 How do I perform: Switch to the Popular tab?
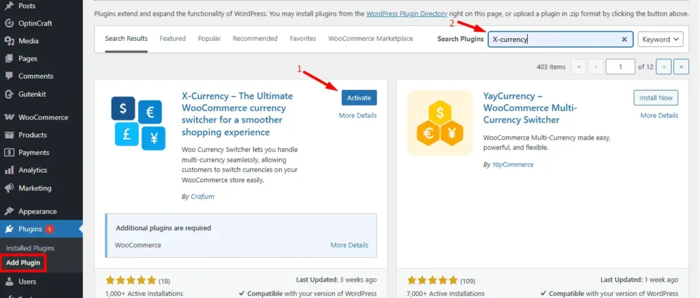pos(209,39)
